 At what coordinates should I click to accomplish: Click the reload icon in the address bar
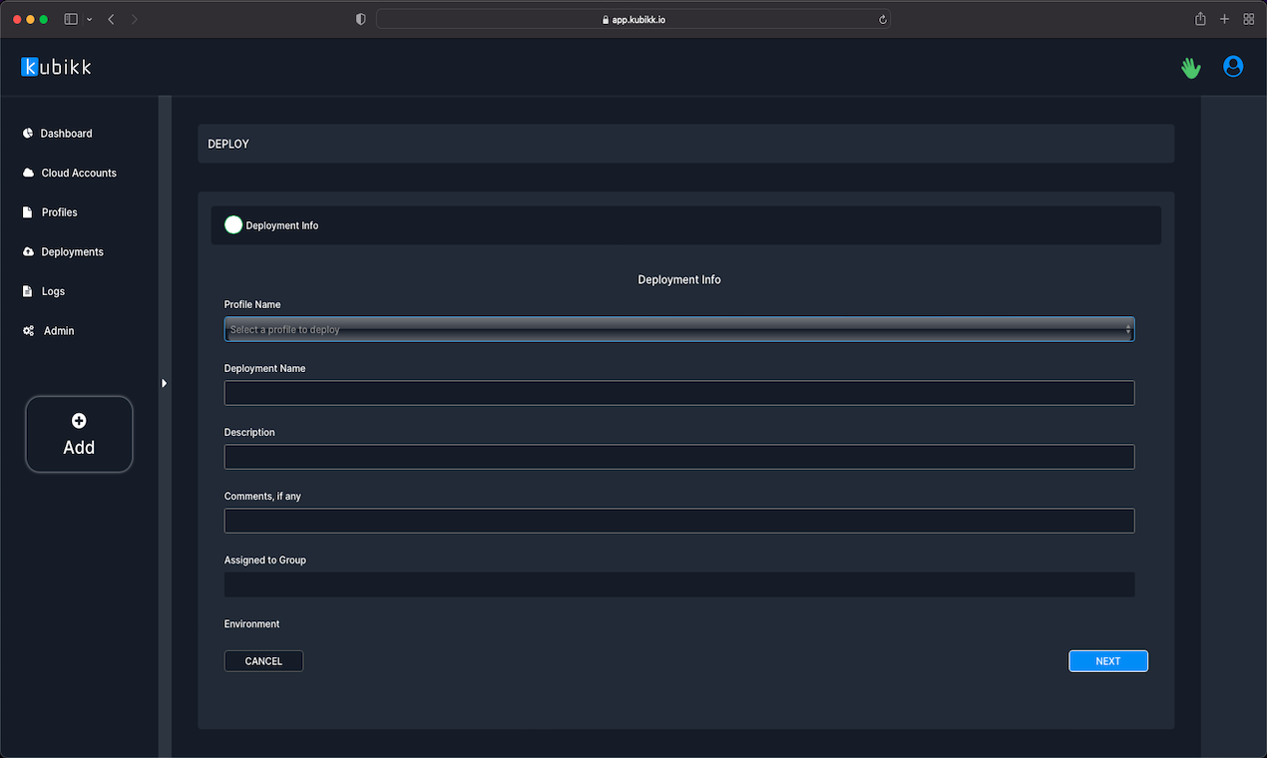882,18
